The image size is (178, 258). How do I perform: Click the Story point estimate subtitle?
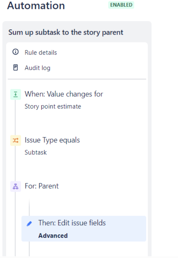(53, 106)
